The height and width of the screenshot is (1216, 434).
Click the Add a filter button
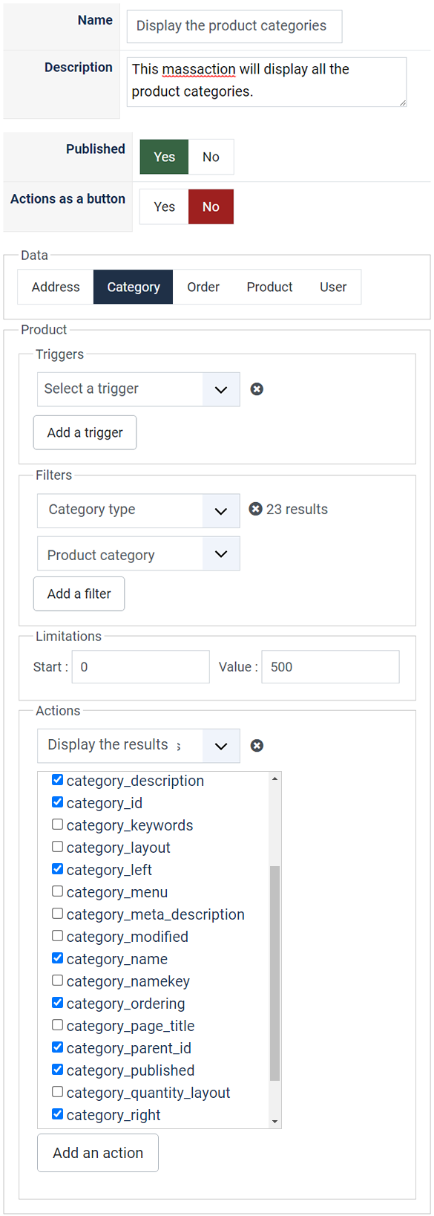[x=79, y=594]
